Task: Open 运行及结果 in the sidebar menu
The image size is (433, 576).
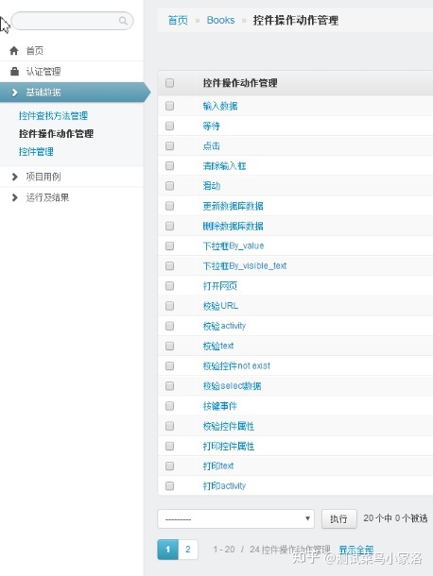Action: coord(47,197)
